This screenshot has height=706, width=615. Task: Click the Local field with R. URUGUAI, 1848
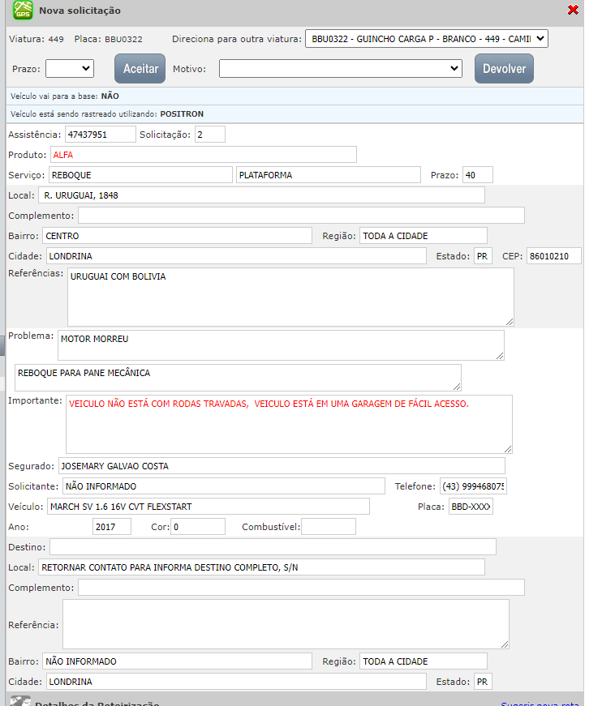(x=261, y=195)
